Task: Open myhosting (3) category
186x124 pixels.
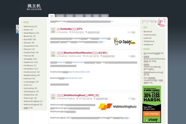Action: 30,88
